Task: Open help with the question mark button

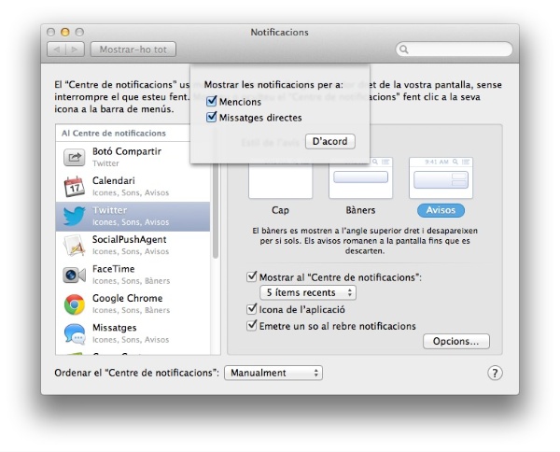Action: point(495,373)
